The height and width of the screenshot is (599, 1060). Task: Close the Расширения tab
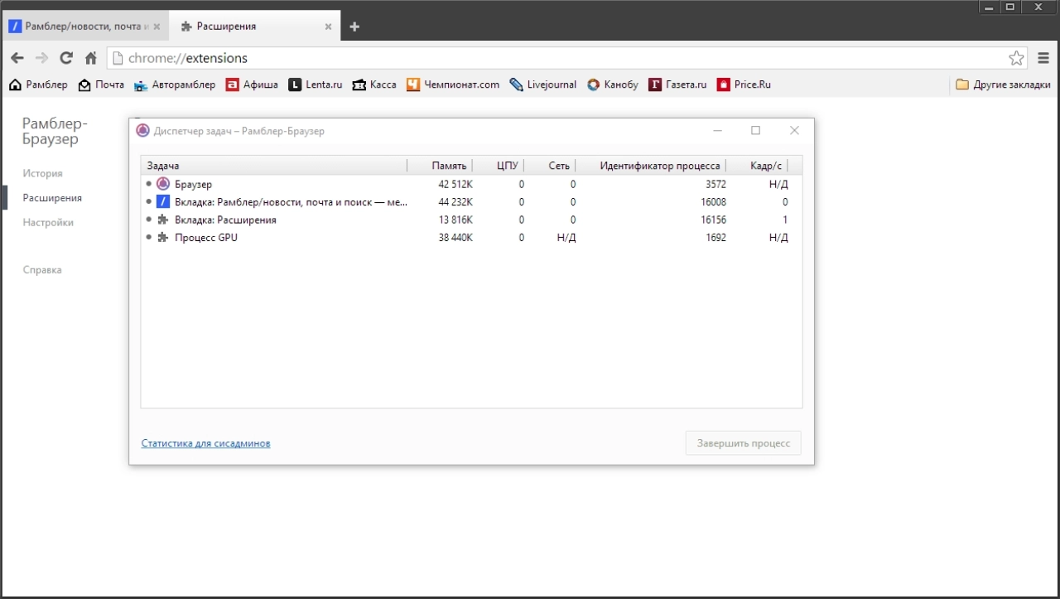(328, 27)
